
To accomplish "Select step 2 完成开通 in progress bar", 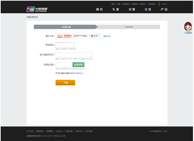I will tap(128, 27).
